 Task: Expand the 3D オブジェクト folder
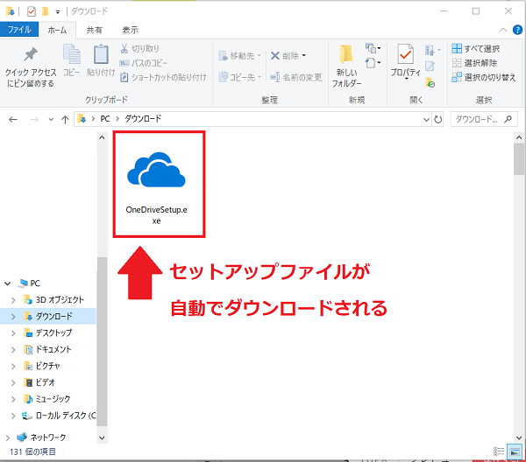(x=13, y=300)
